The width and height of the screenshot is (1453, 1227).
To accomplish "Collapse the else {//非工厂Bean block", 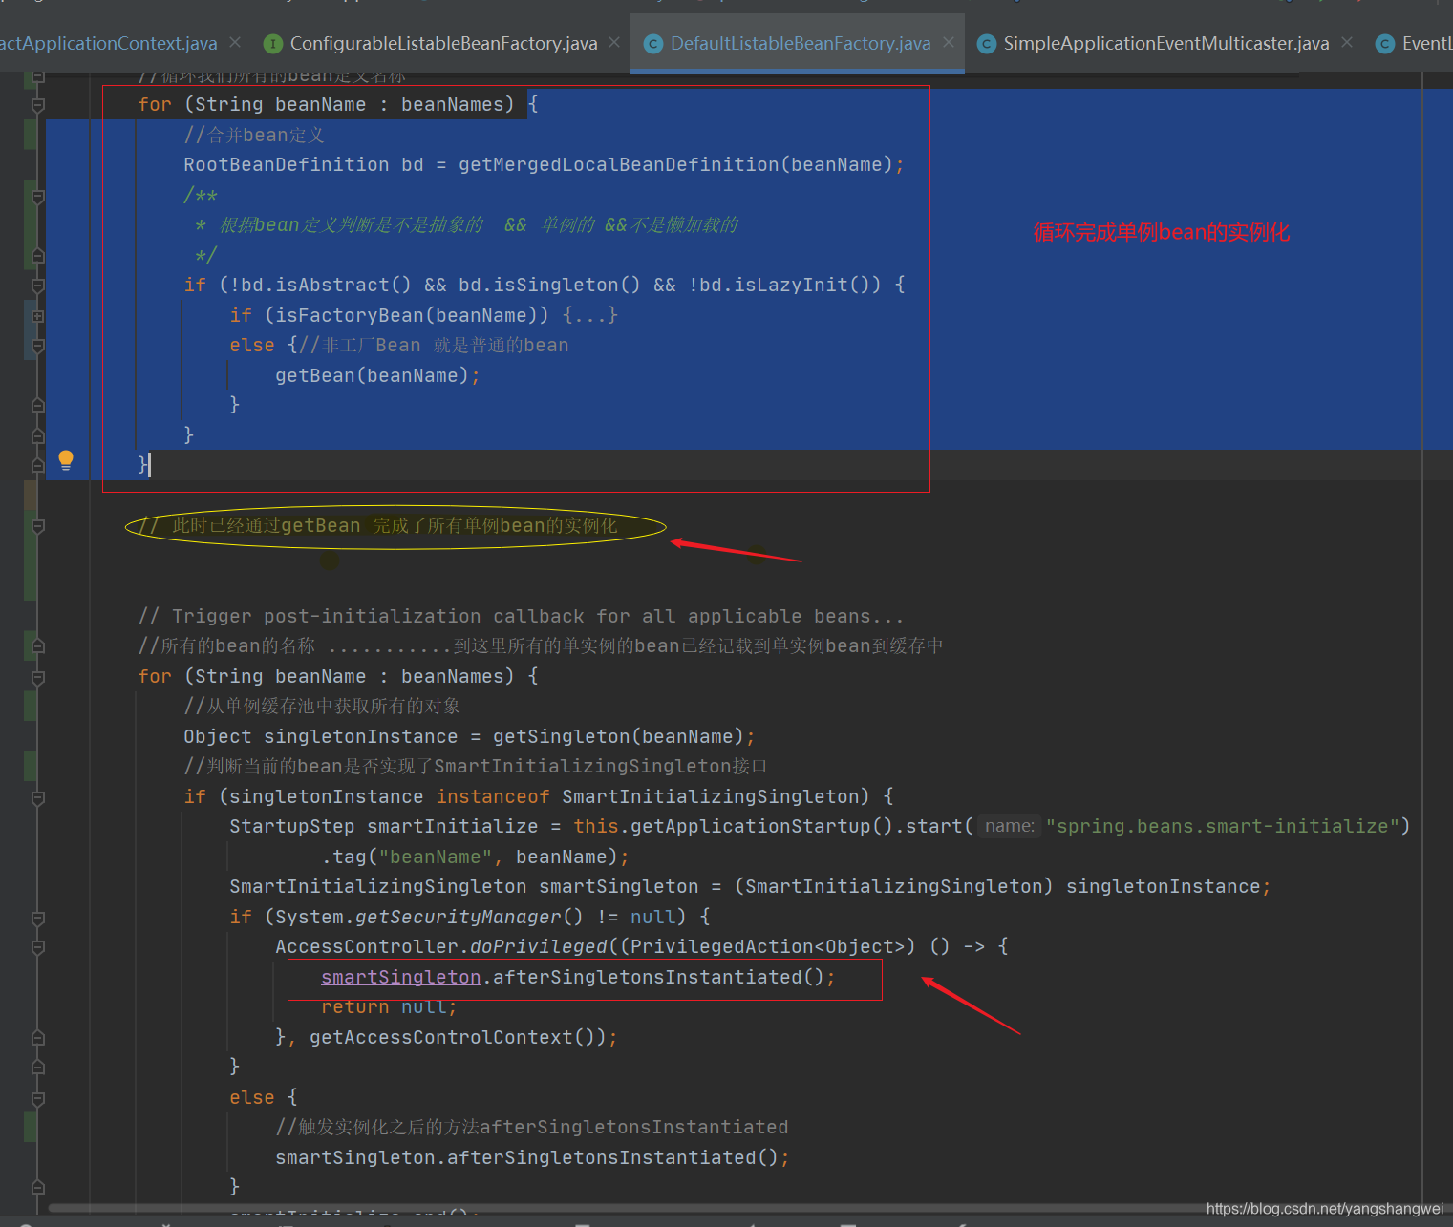I will pyautogui.click(x=38, y=346).
